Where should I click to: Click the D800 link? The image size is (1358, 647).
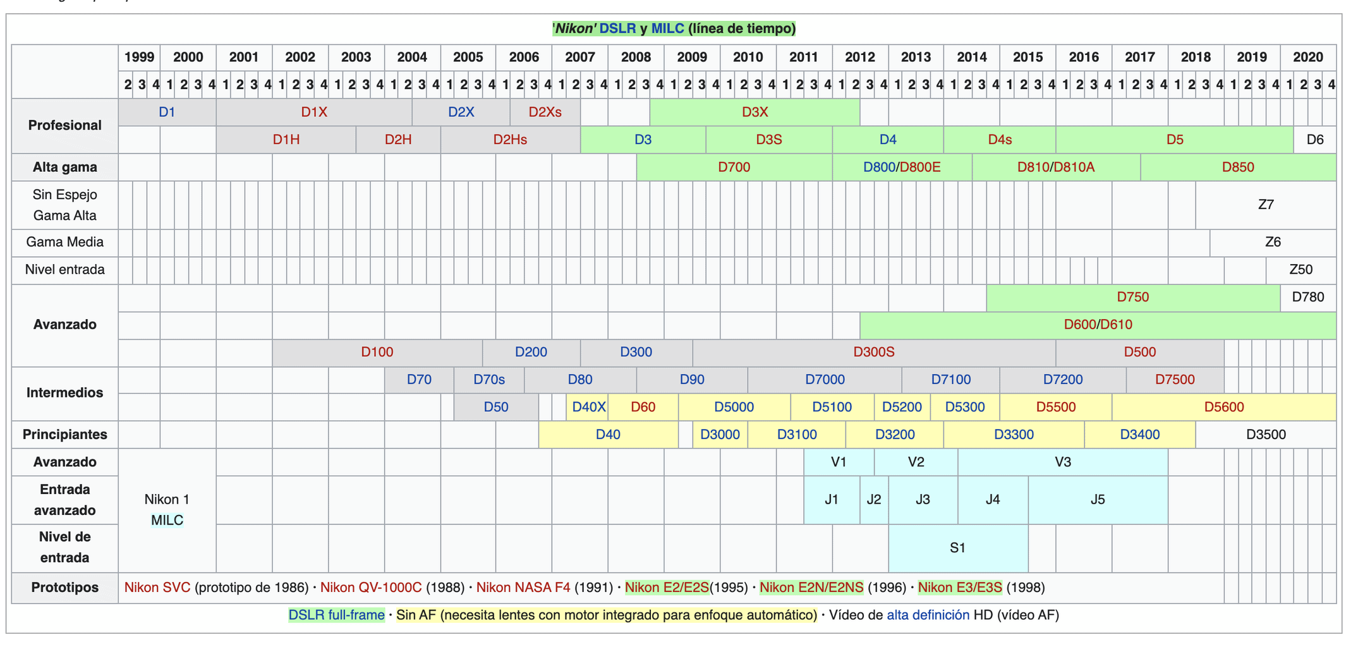[x=880, y=167]
